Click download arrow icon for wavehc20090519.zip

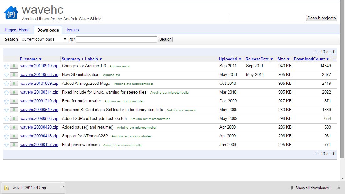[14, 110]
